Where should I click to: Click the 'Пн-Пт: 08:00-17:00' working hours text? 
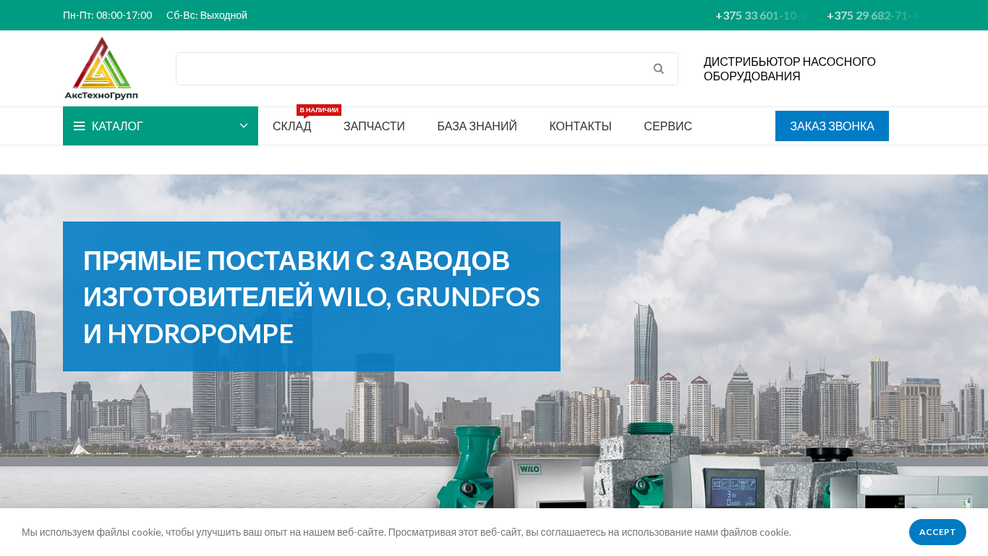pos(108,15)
